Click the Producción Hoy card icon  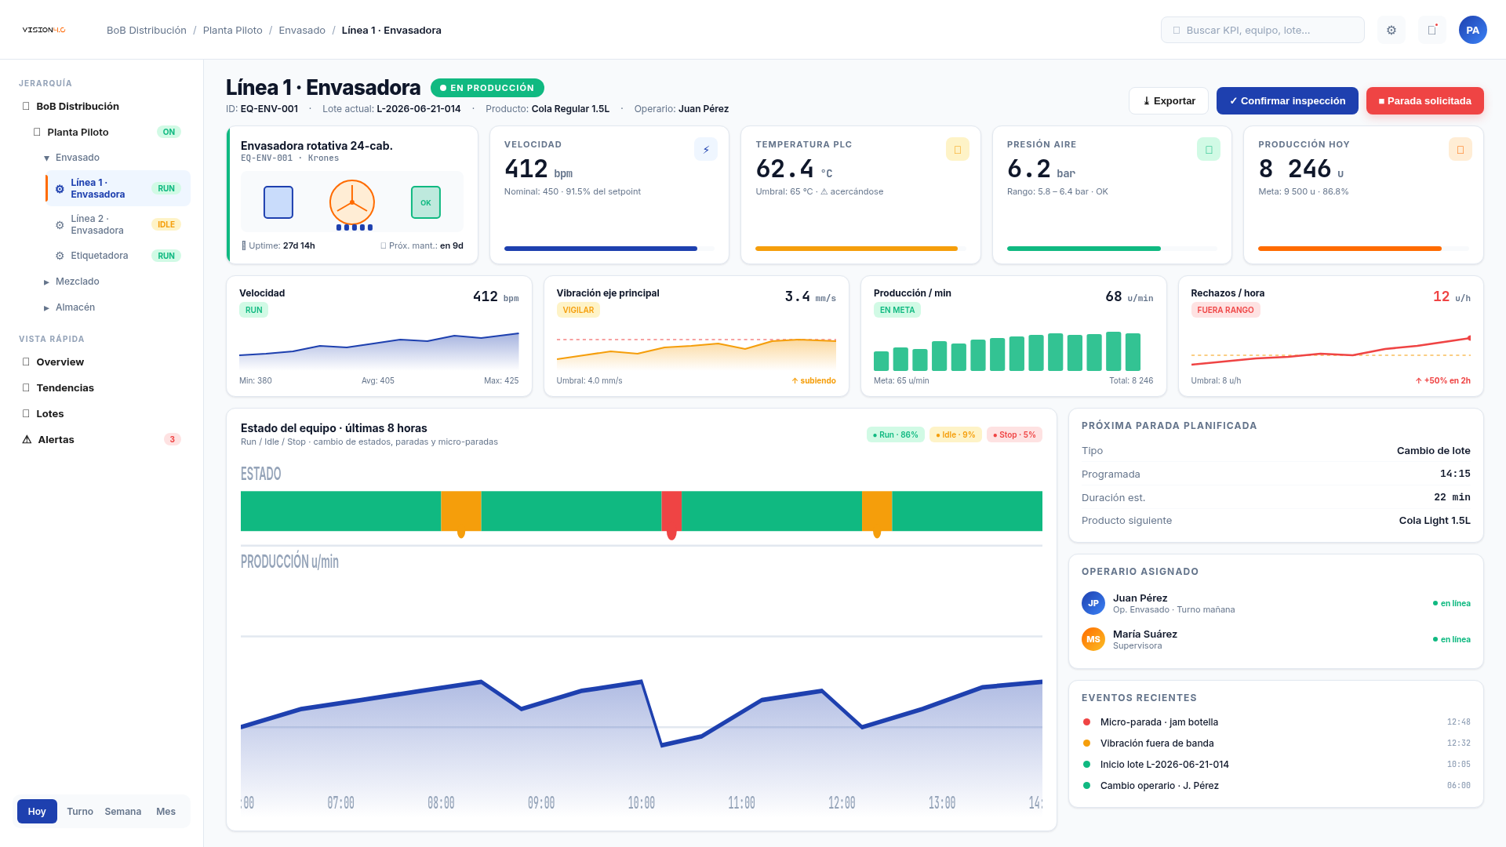point(1461,149)
